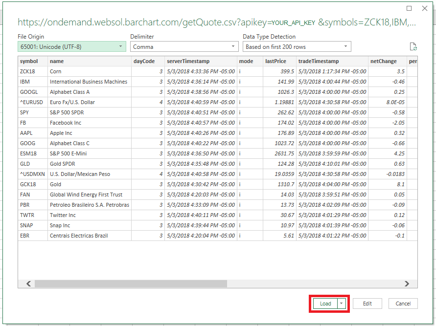Click the Snap Inc cell
This screenshot has height=326, width=436.
click(x=89, y=225)
